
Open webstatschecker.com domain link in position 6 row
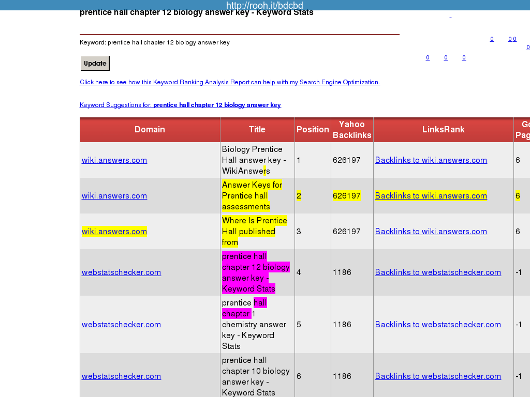(121, 376)
